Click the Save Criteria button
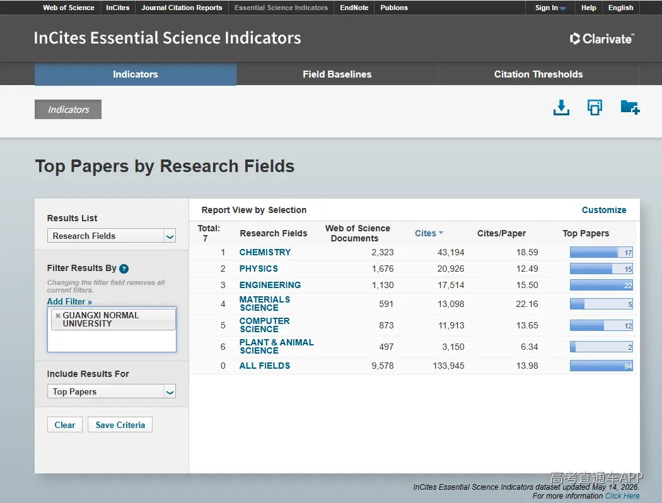The height and width of the screenshot is (503, 662). [x=120, y=425]
